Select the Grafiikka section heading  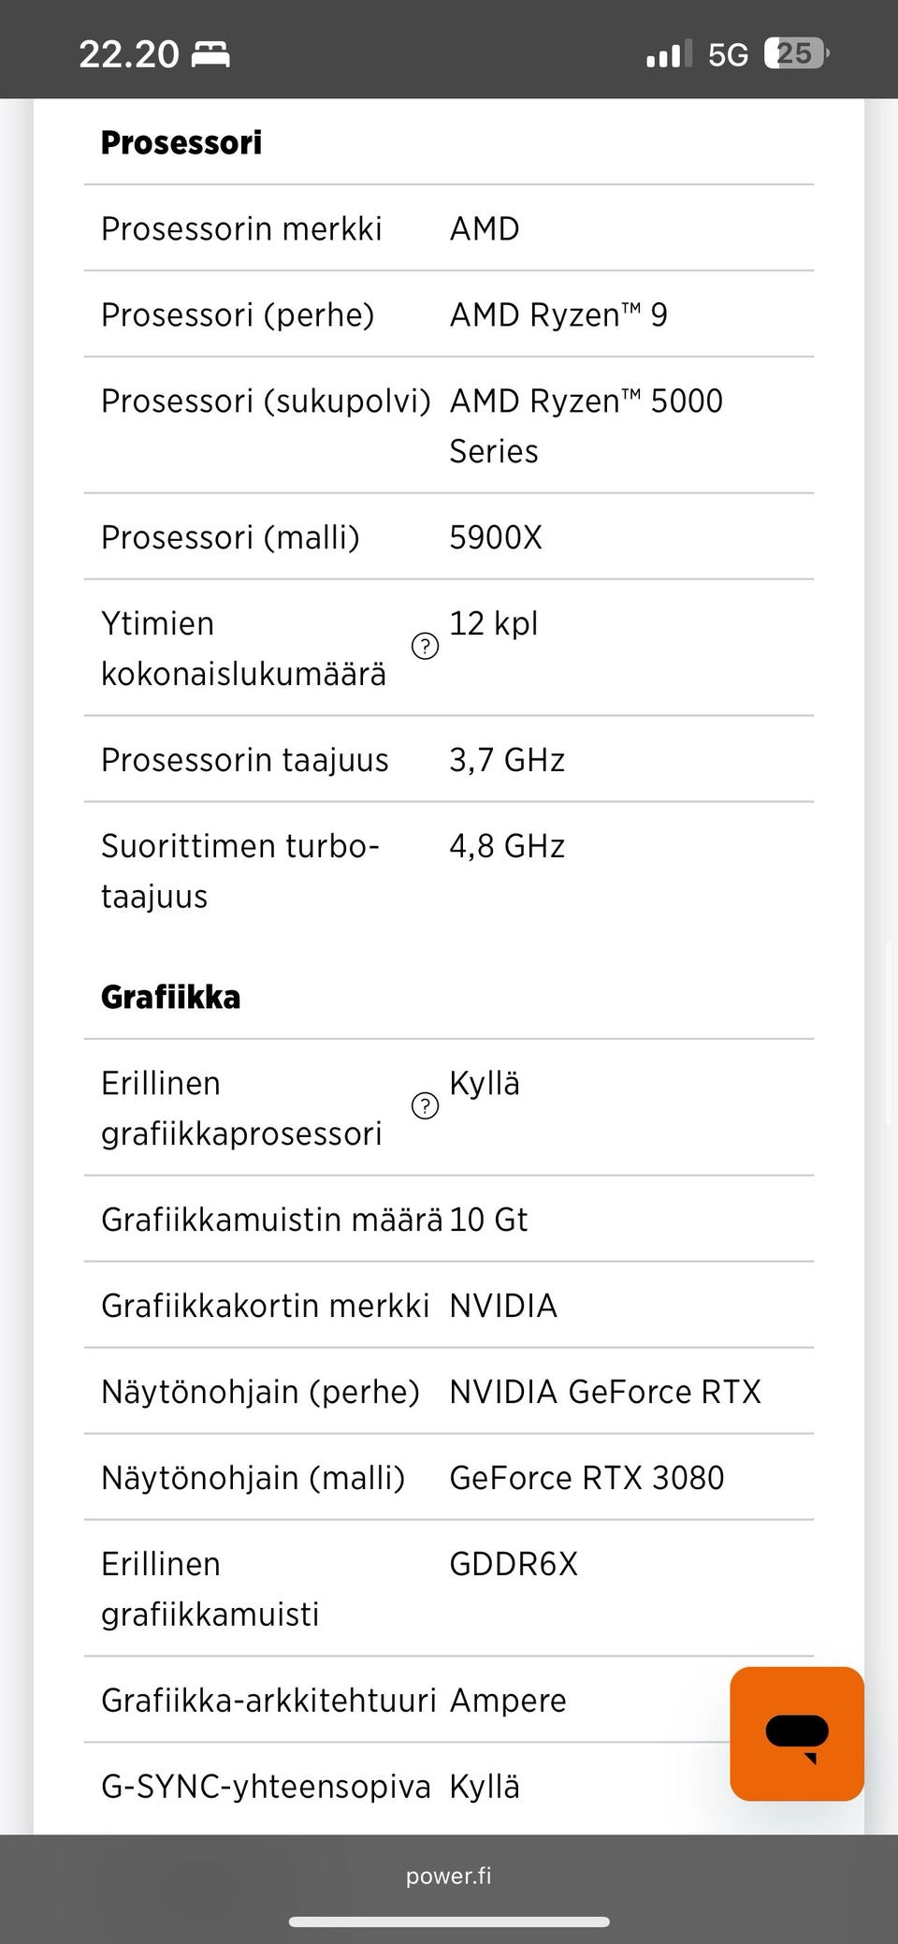point(170,997)
